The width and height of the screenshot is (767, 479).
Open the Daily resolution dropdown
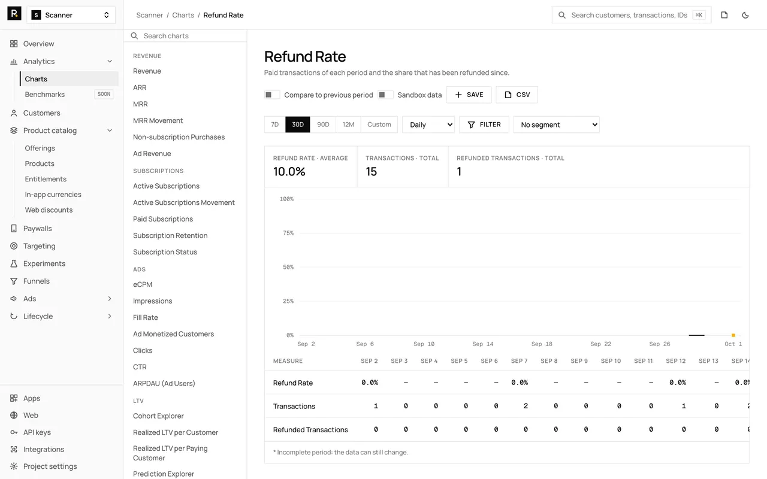click(x=428, y=125)
